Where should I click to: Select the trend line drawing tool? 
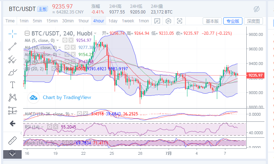(x=12, y=47)
